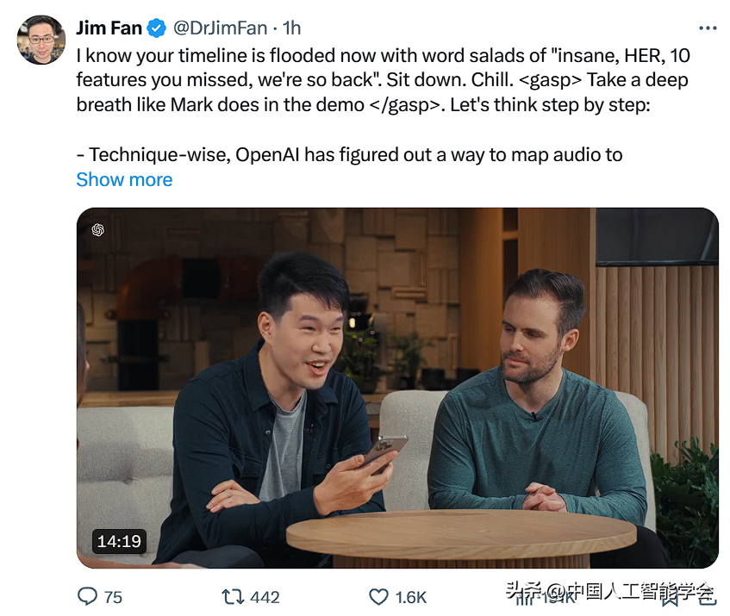Open the 1h timestamp link
730x616 pixels.
point(292,28)
